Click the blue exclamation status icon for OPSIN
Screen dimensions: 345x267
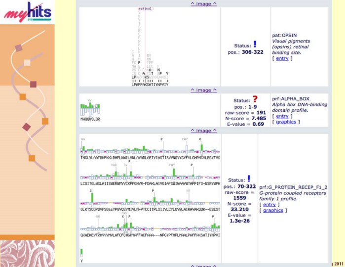click(x=255, y=44)
